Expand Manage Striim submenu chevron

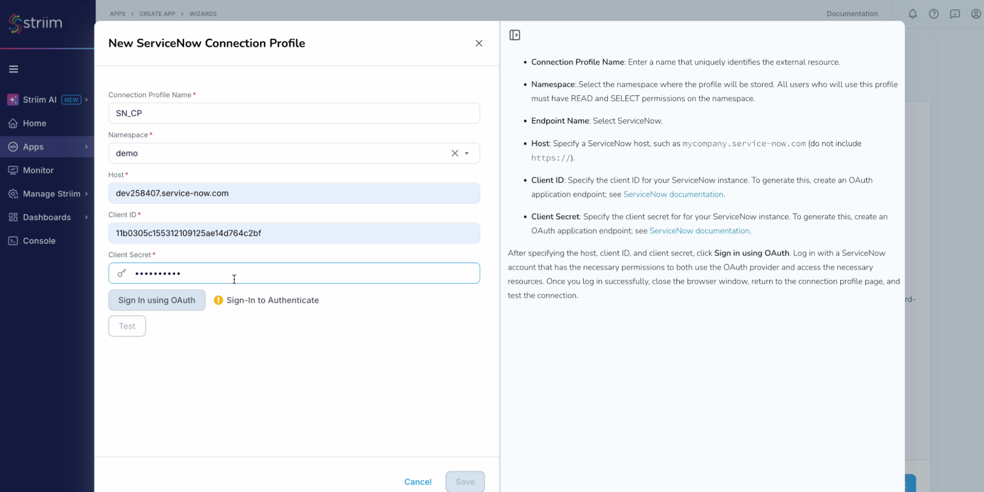(x=86, y=194)
